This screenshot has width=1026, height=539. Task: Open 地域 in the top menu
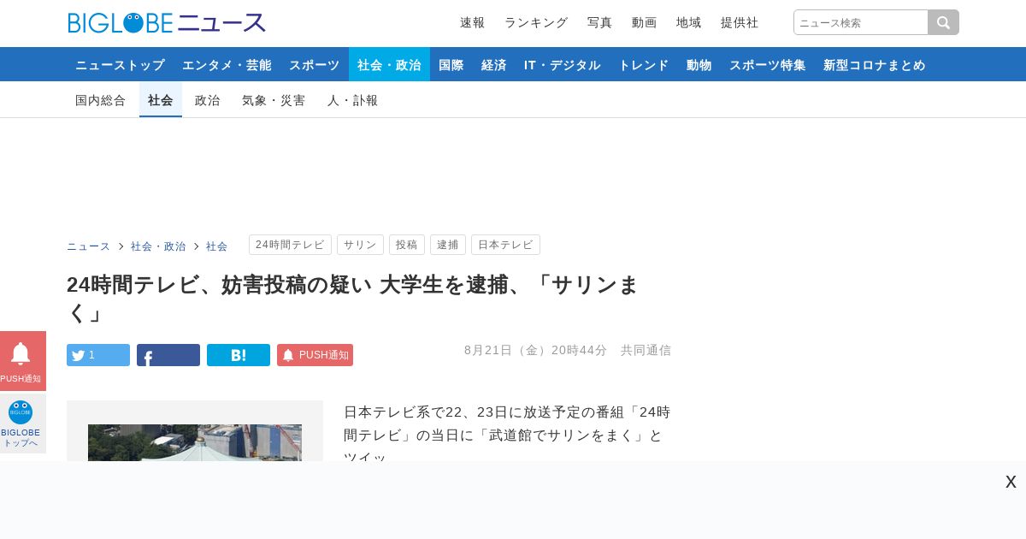pyautogui.click(x=688, y=23)
